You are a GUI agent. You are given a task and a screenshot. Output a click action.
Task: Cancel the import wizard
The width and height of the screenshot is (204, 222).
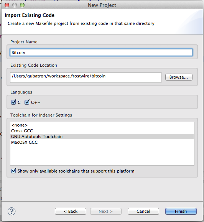coord(143,211)
